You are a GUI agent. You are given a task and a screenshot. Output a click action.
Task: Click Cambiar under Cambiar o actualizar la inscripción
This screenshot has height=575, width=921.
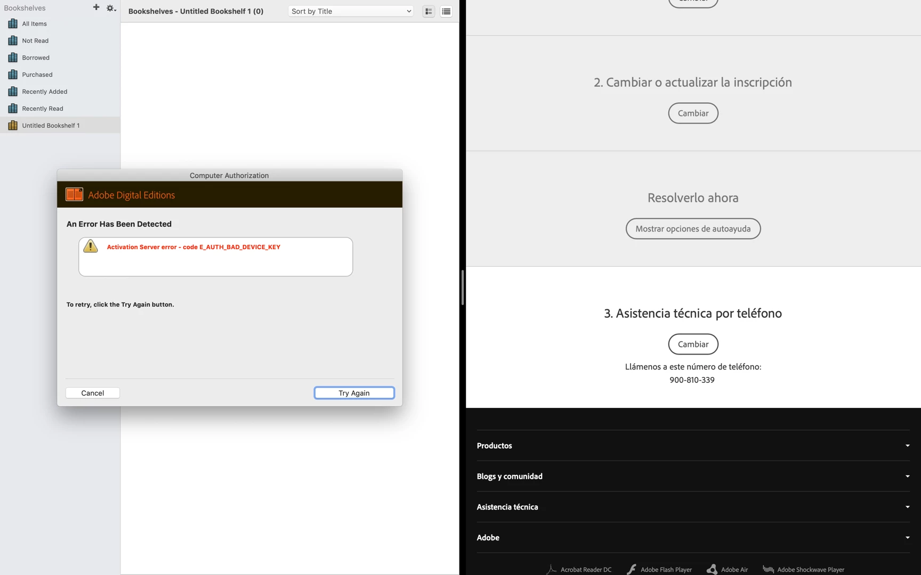click(x=693, y=113)
